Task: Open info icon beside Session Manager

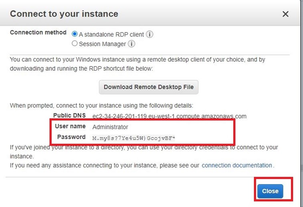Action: (x=131, y=44)
